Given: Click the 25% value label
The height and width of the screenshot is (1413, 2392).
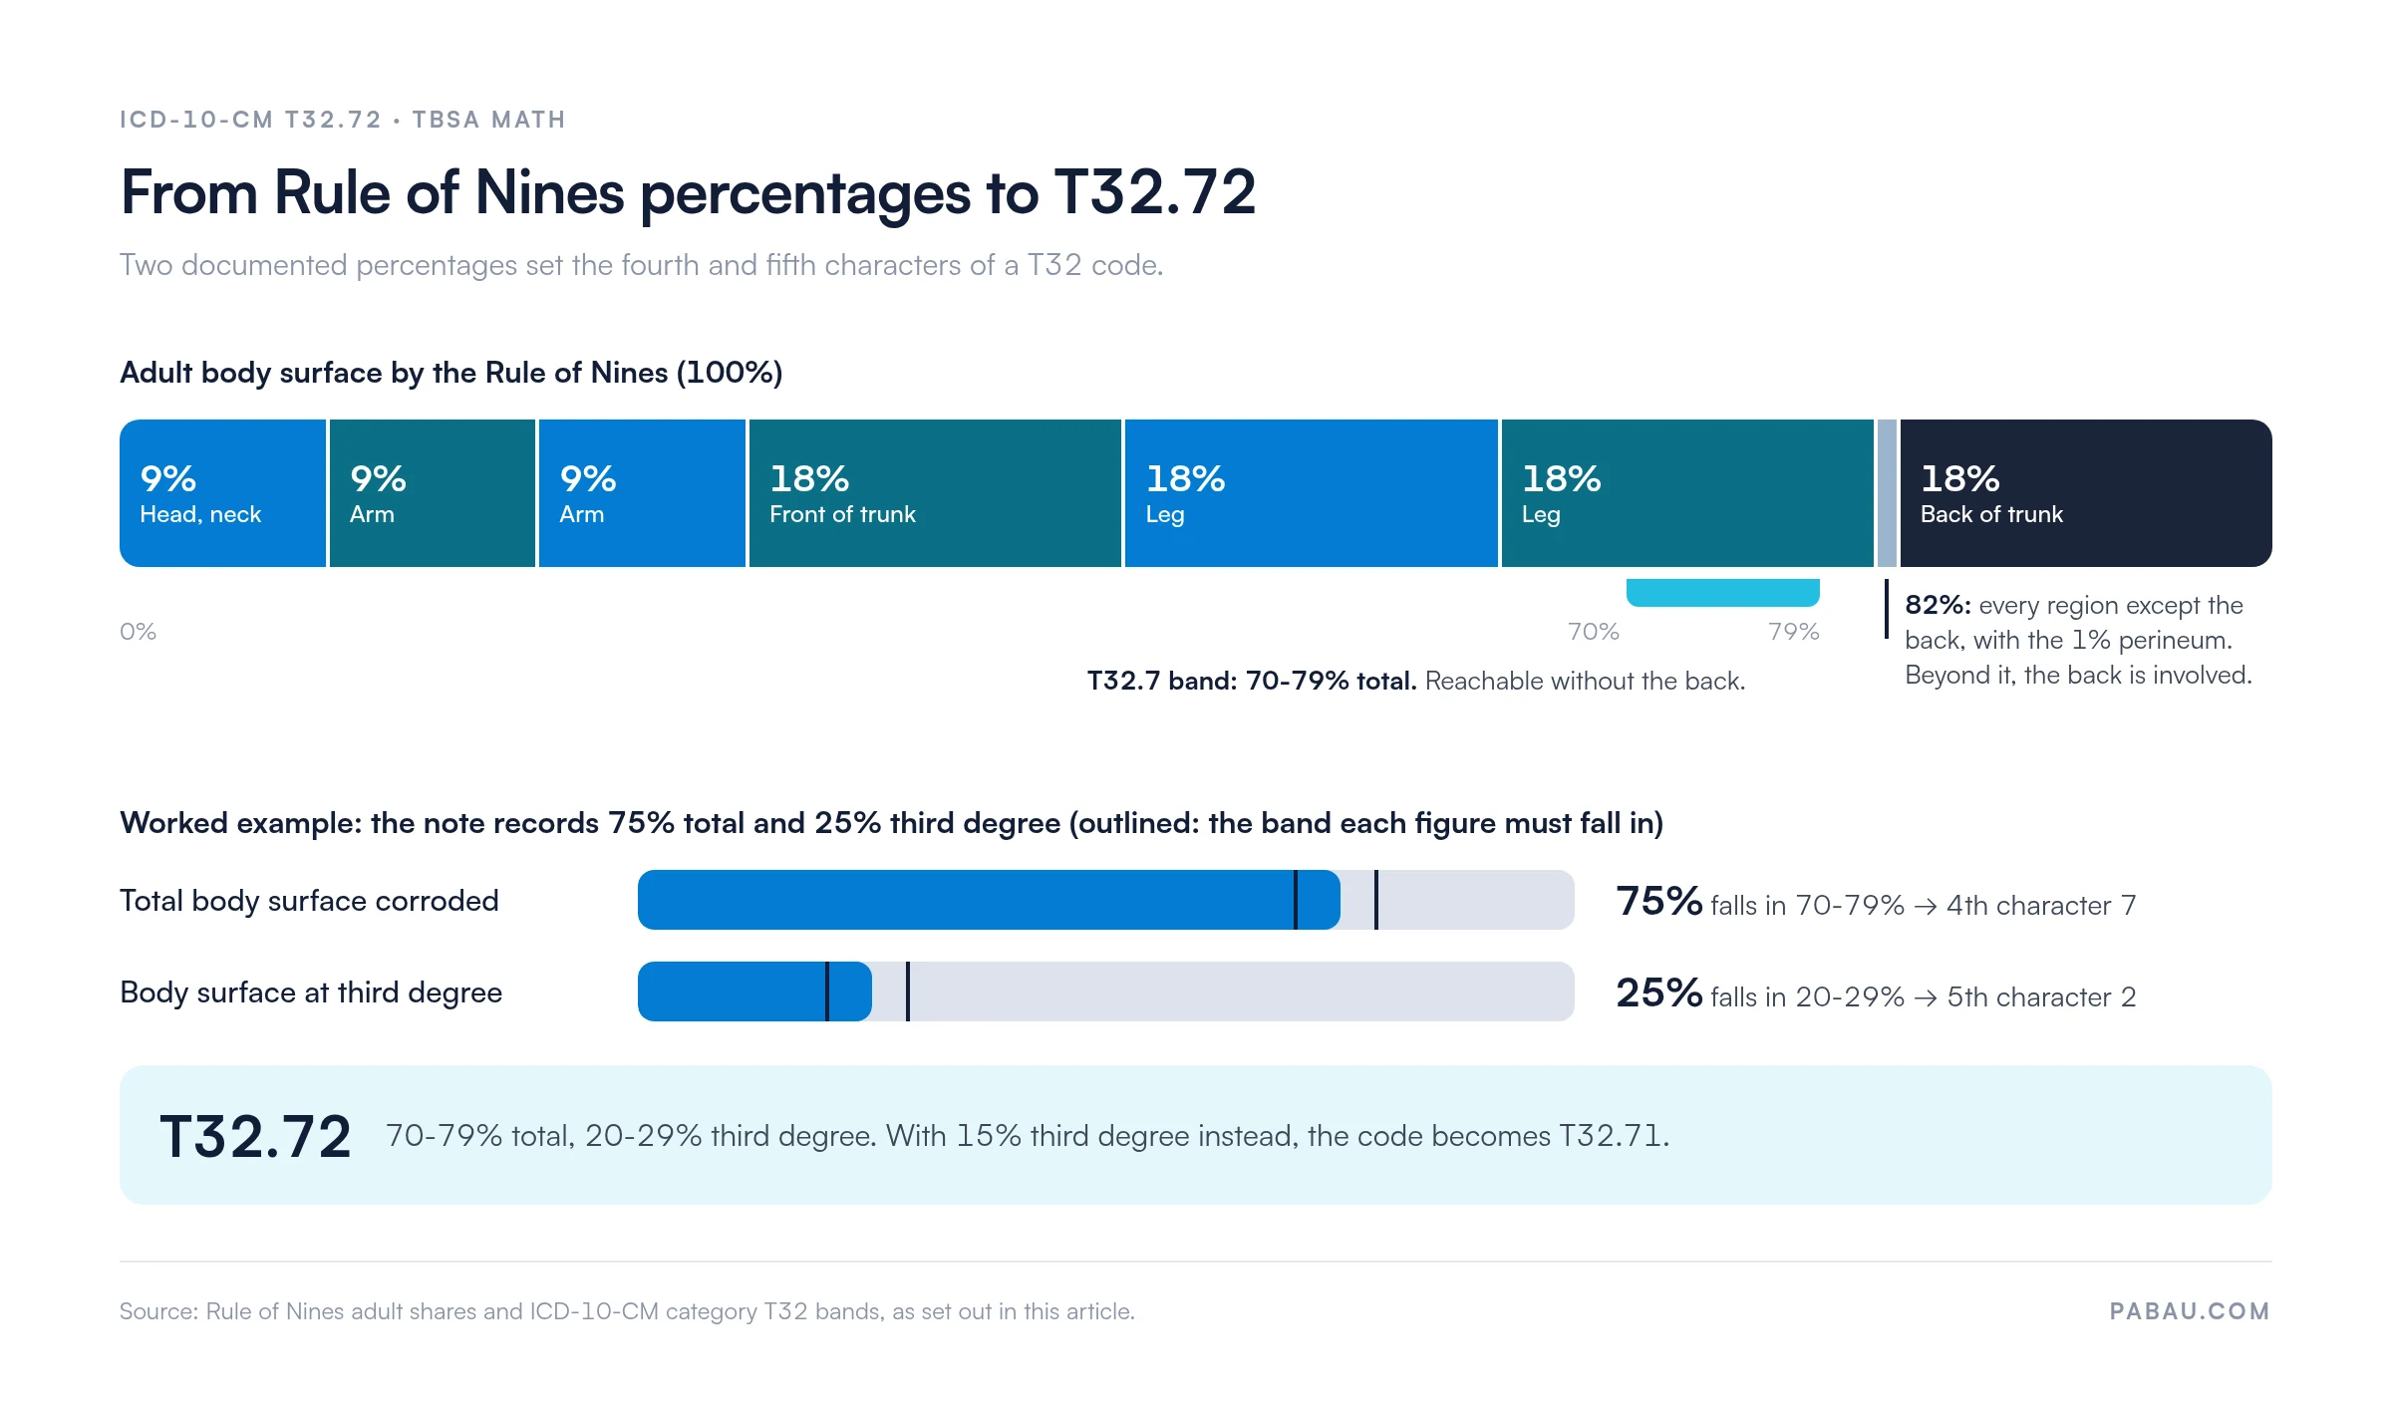Looking at the screenshot, I should (1658, 992).
